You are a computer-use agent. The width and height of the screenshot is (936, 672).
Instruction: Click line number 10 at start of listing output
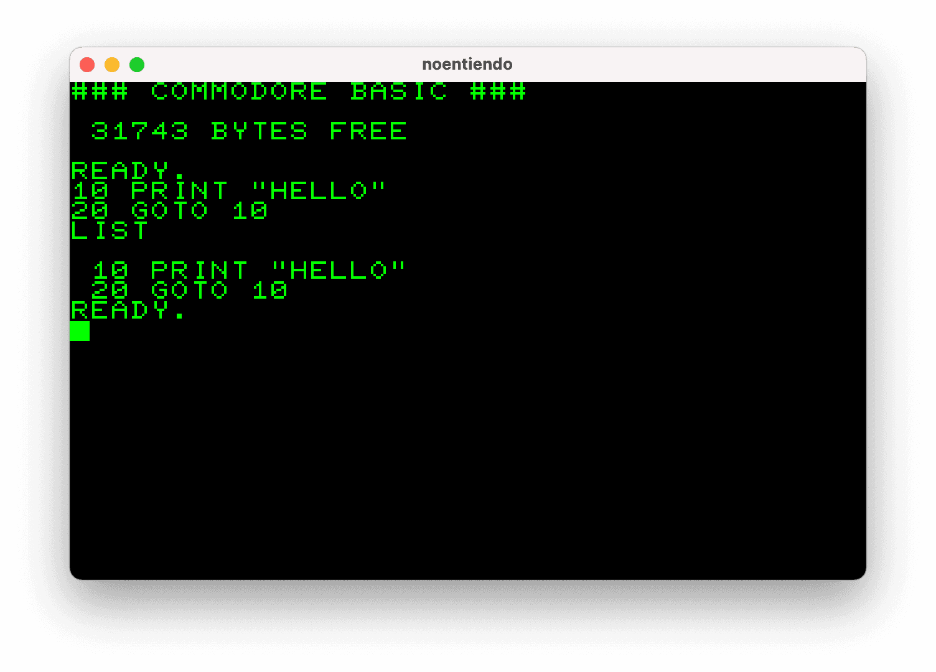pos(110,271)
